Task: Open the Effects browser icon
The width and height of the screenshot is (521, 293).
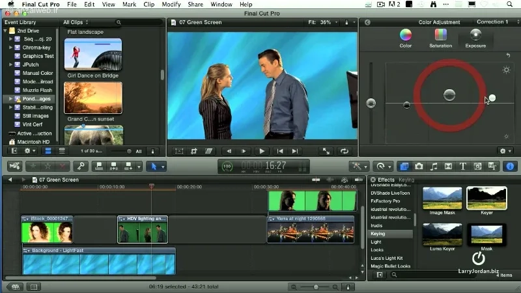Action: coord(404,167)
